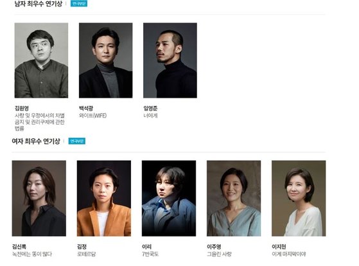Viewport: 359px width, 266px height.
Task: Open 김정 nominee photo
Action: tap(104, 198)
